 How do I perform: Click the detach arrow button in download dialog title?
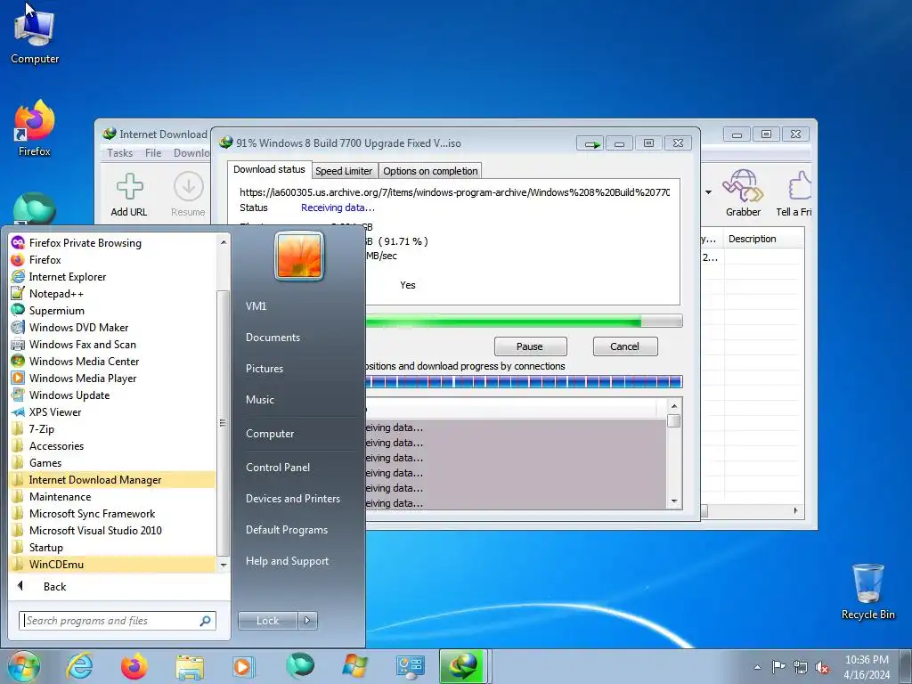pyautogui.click(x=590, y=143)
